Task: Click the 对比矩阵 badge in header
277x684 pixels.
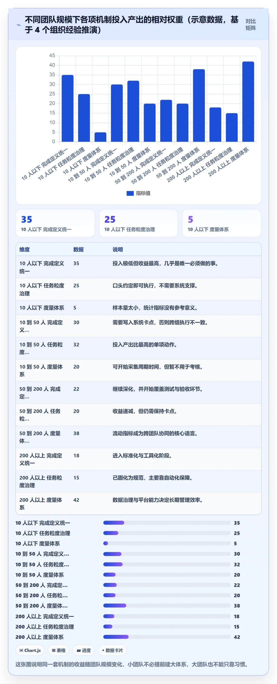Action: (x=250, y=25)
